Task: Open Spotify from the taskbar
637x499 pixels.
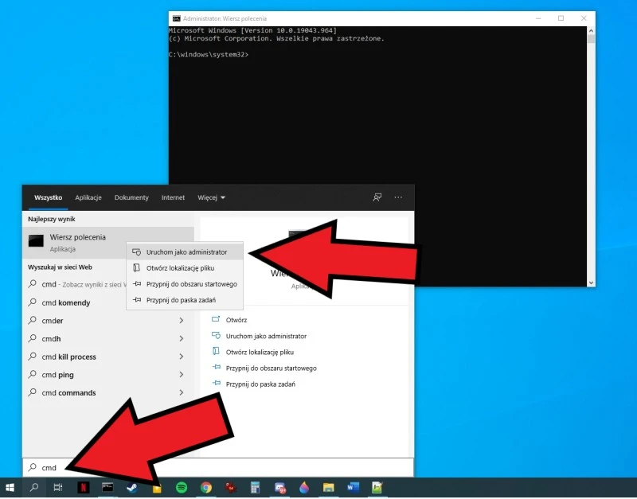Action: pyautogui.click(x=180, y=486)
